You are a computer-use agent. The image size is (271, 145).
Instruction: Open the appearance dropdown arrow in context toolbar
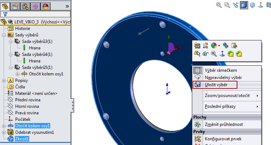(x=219, y=45)
